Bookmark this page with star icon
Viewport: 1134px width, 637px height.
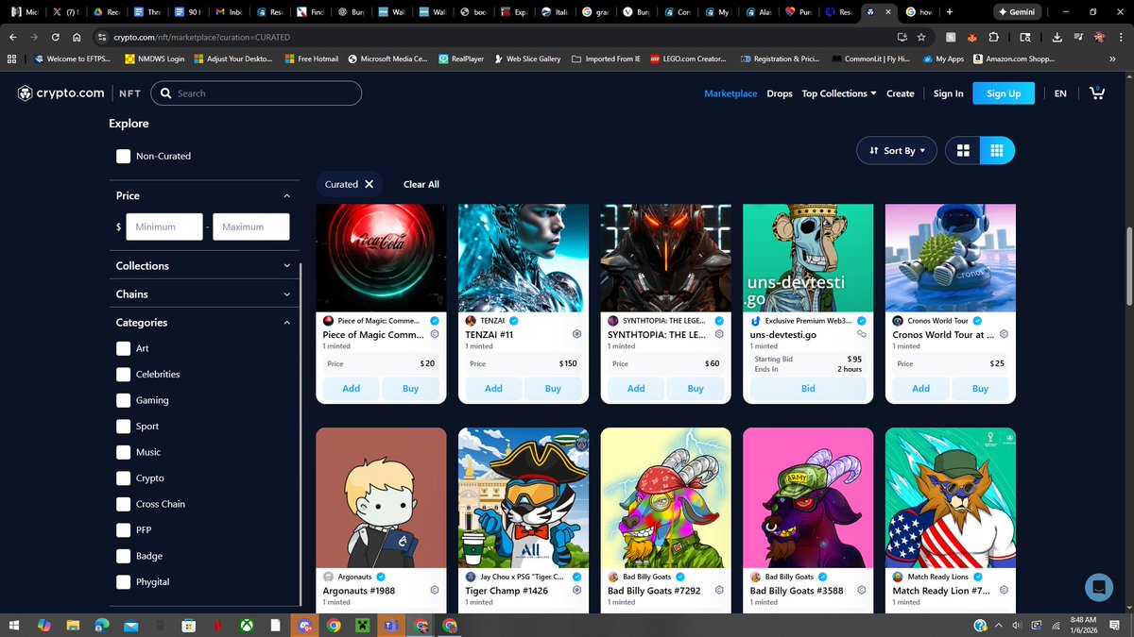[921, 37]
